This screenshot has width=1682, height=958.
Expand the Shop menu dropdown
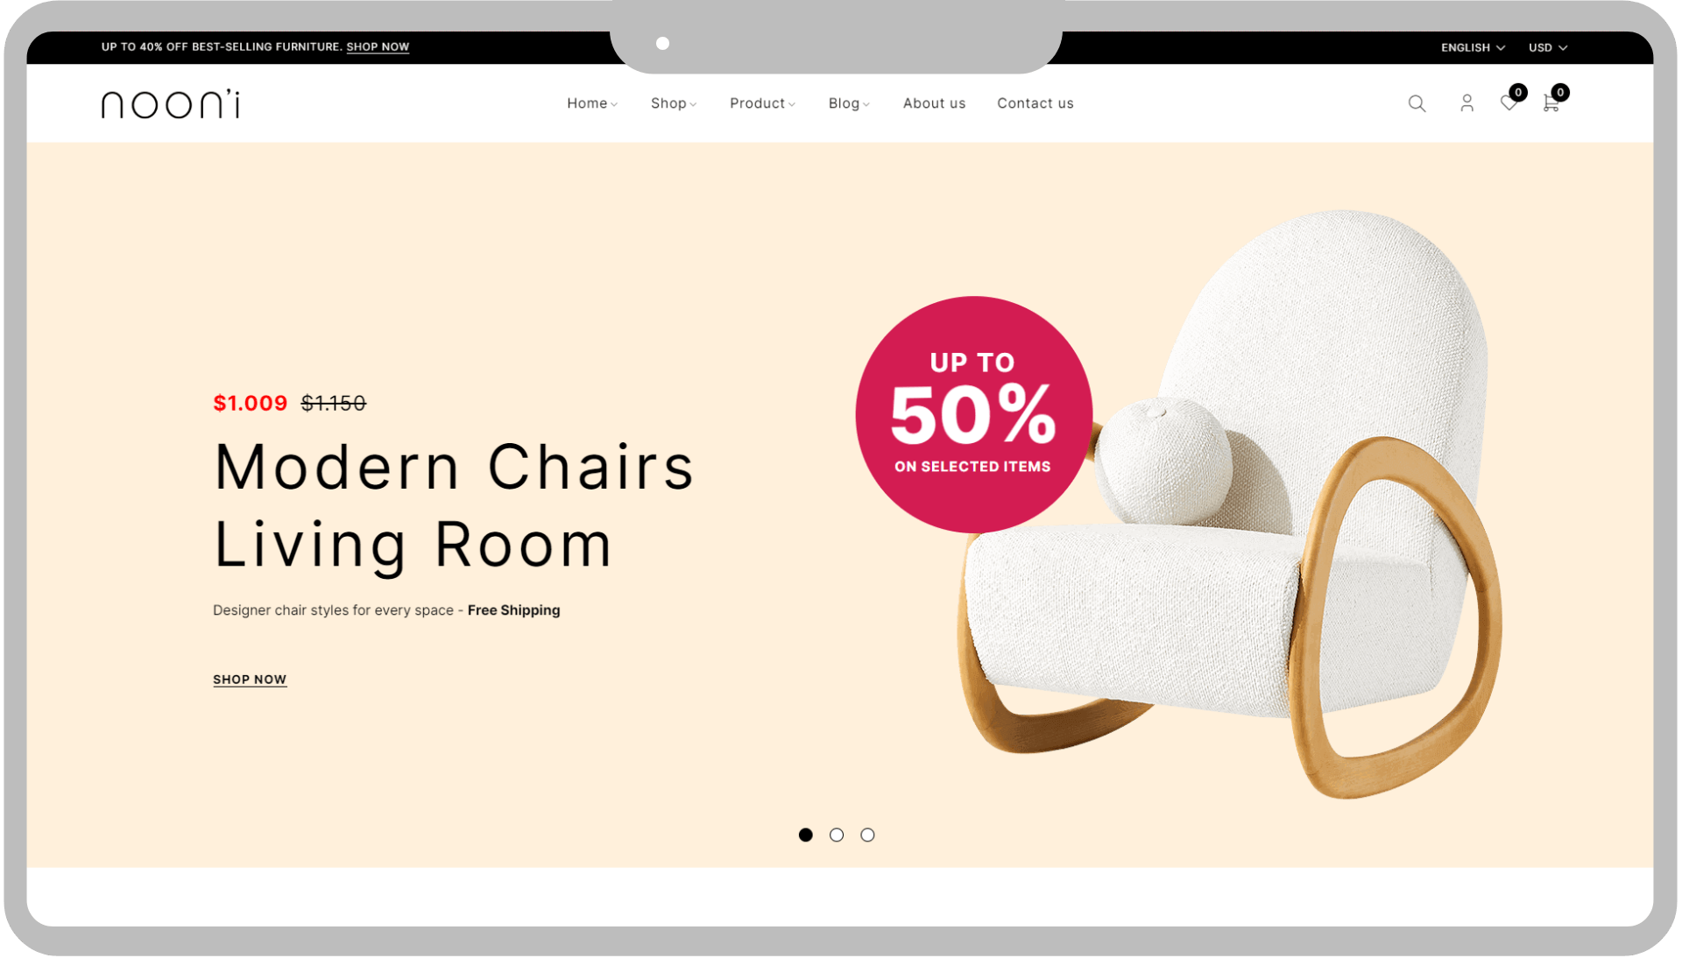[x=674, y=103]
